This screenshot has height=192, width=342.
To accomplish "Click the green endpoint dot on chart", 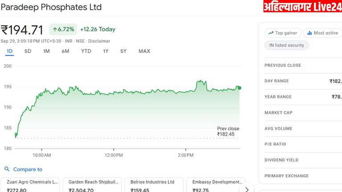I will coord(240,88).
